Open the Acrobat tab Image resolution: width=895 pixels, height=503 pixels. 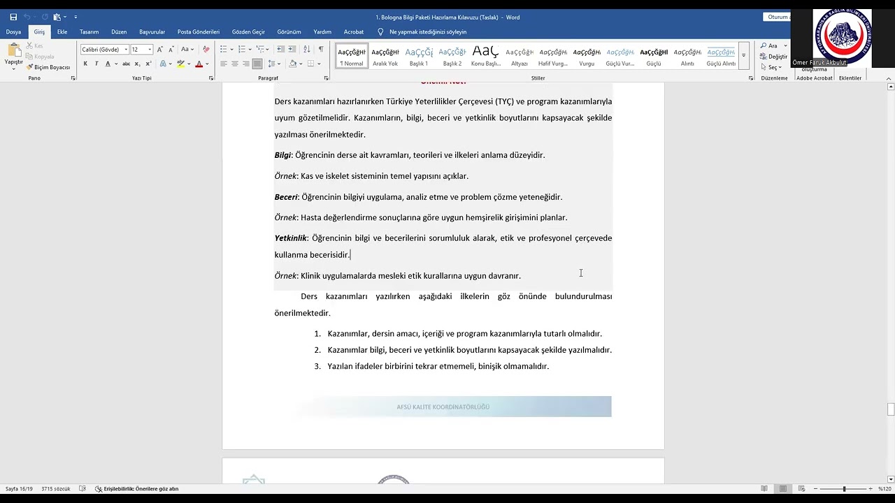click(353, 31)
